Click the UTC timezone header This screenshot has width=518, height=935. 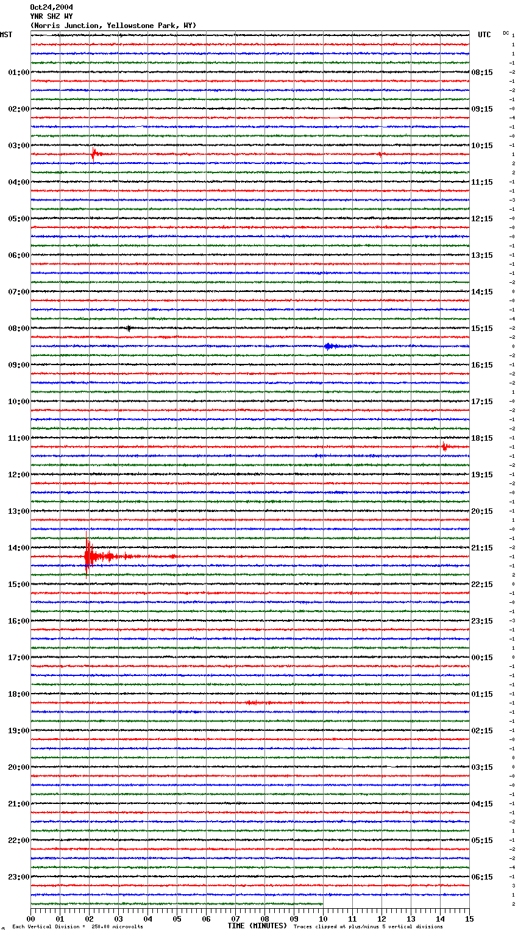tap(484, 35)
